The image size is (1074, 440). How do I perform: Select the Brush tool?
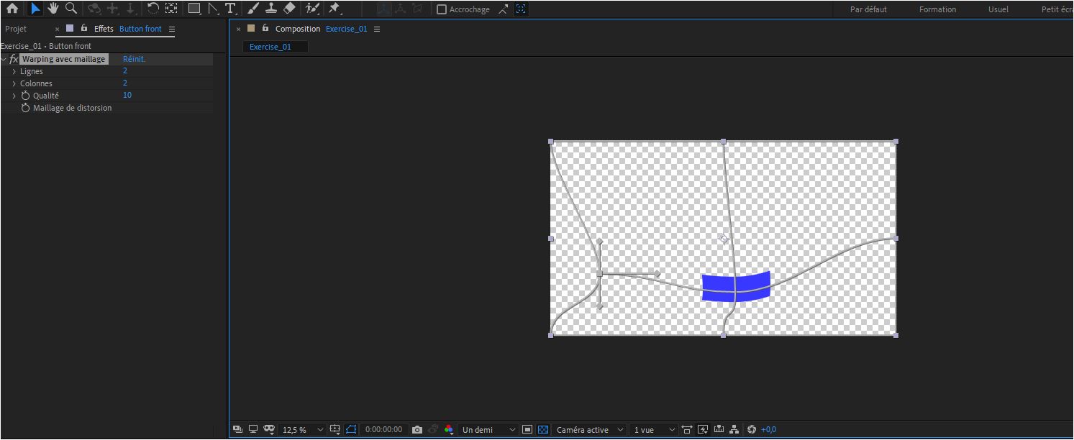tap(252, 9)
